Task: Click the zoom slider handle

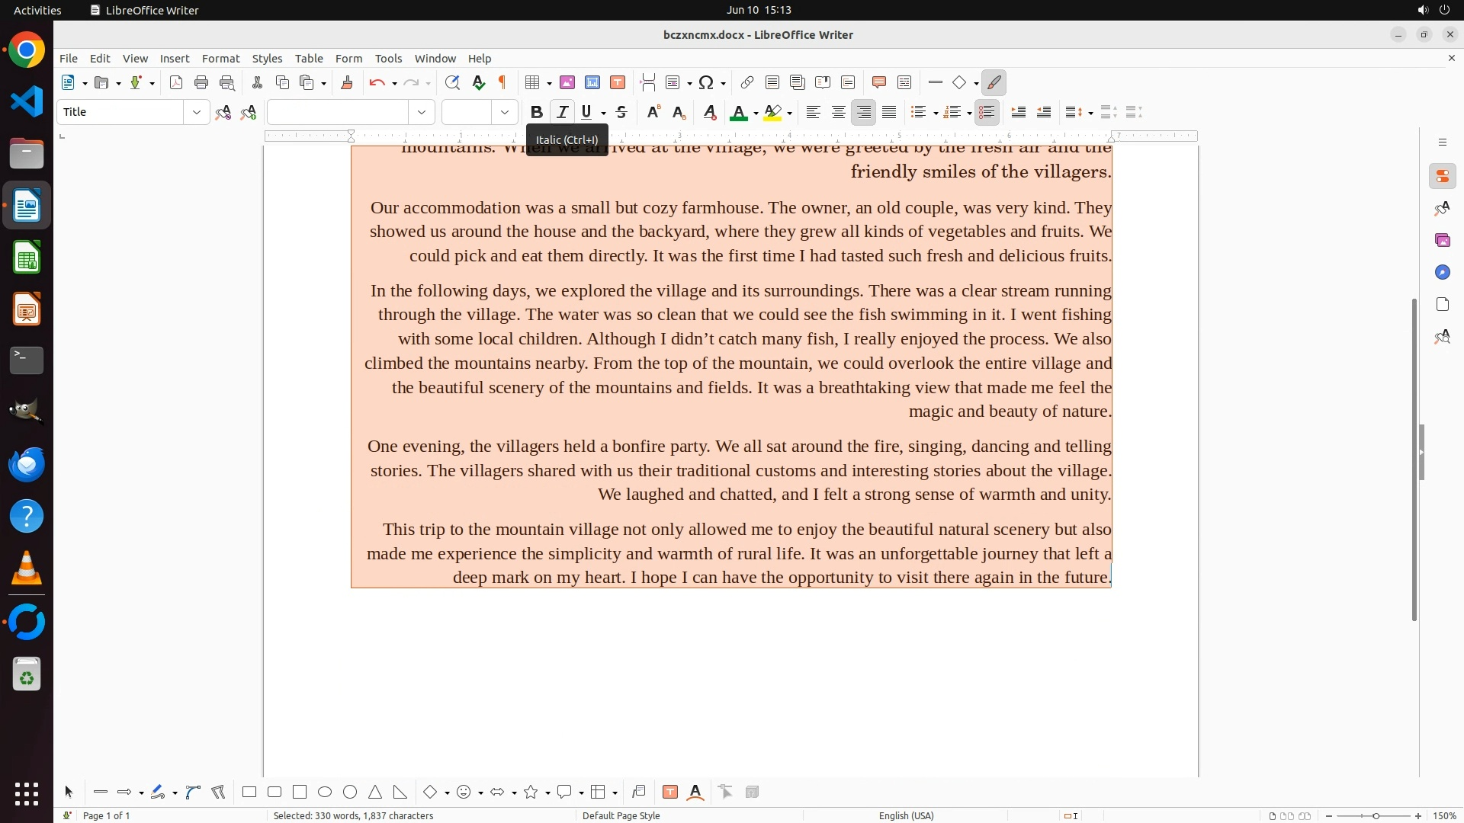Action: pos(1376,816)
